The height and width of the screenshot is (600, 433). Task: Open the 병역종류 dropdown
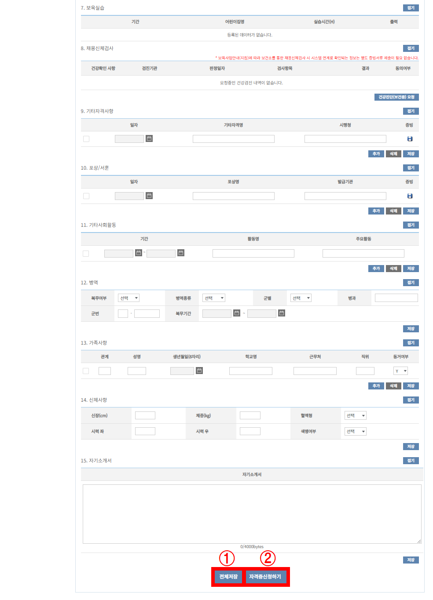point(214,298)
